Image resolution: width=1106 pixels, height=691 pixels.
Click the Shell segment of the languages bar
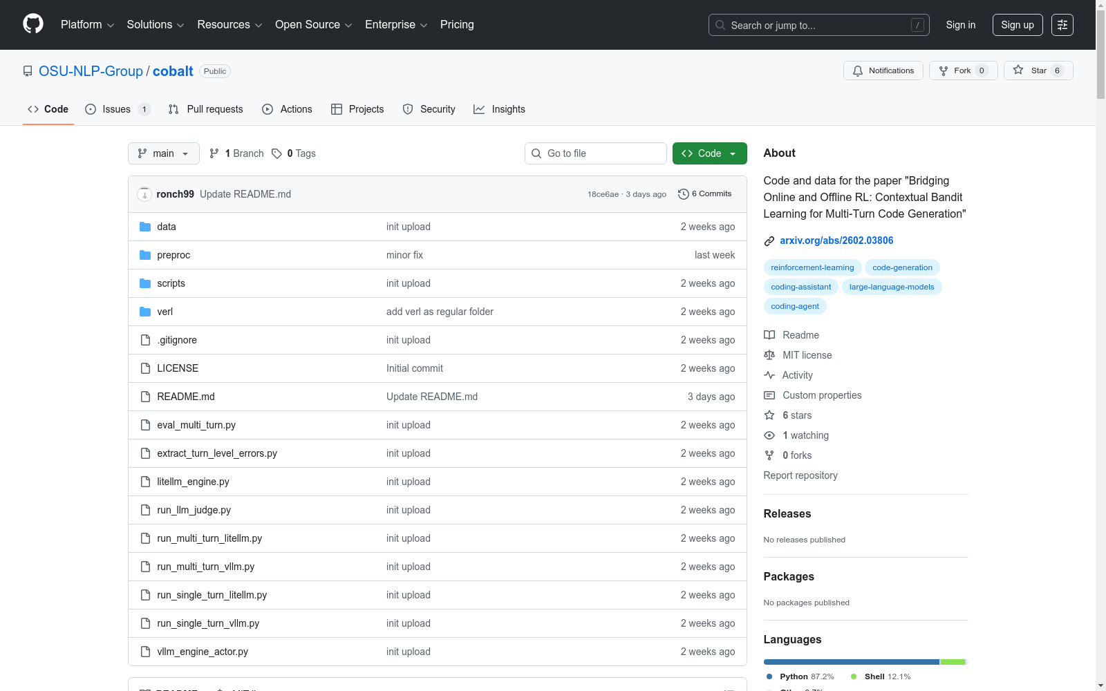coord(953,662)
